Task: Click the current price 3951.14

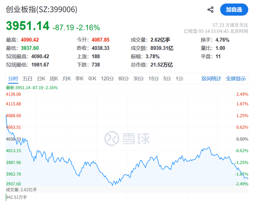Action: coord(28,26)
